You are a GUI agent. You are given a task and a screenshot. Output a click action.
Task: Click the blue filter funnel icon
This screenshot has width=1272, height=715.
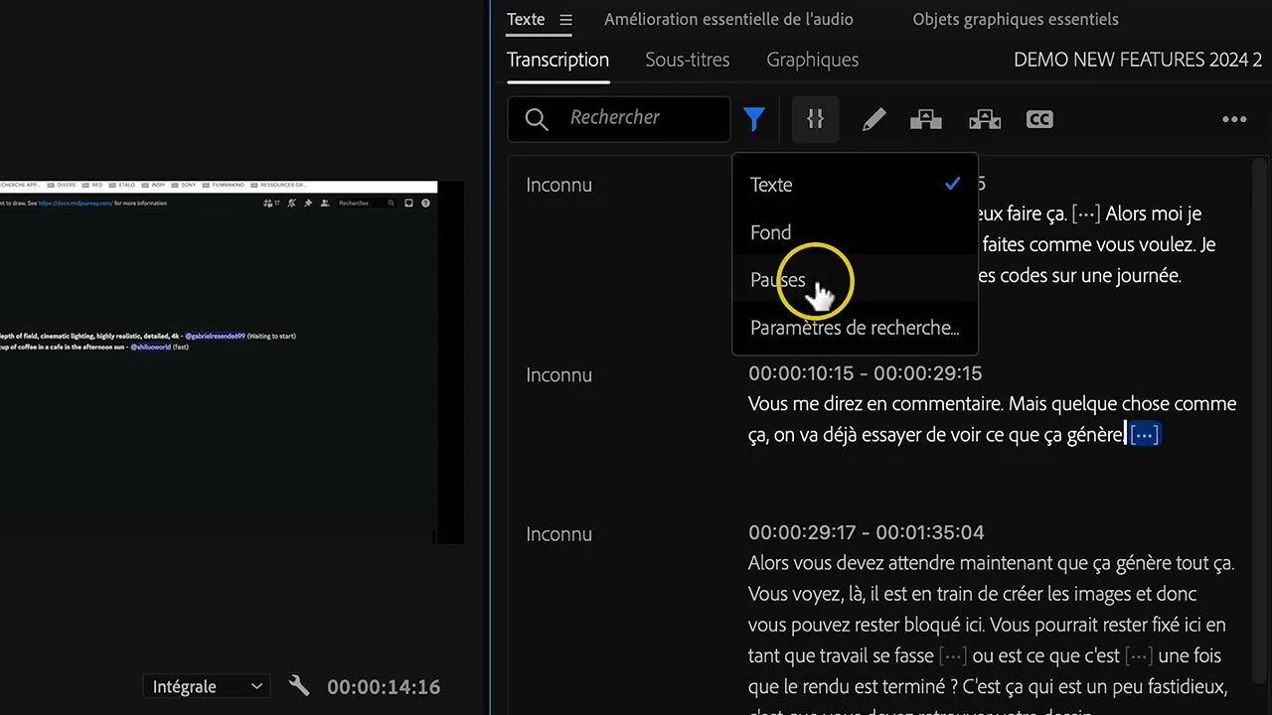pyautogui.click(x=754, y=119)
